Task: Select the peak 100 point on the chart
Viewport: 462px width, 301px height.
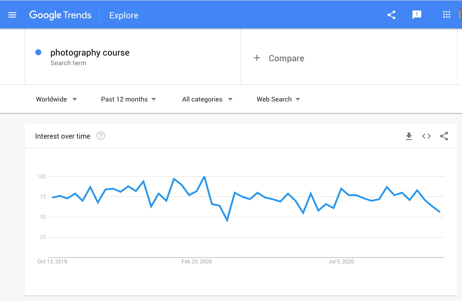Action: (x=204, y=177)
